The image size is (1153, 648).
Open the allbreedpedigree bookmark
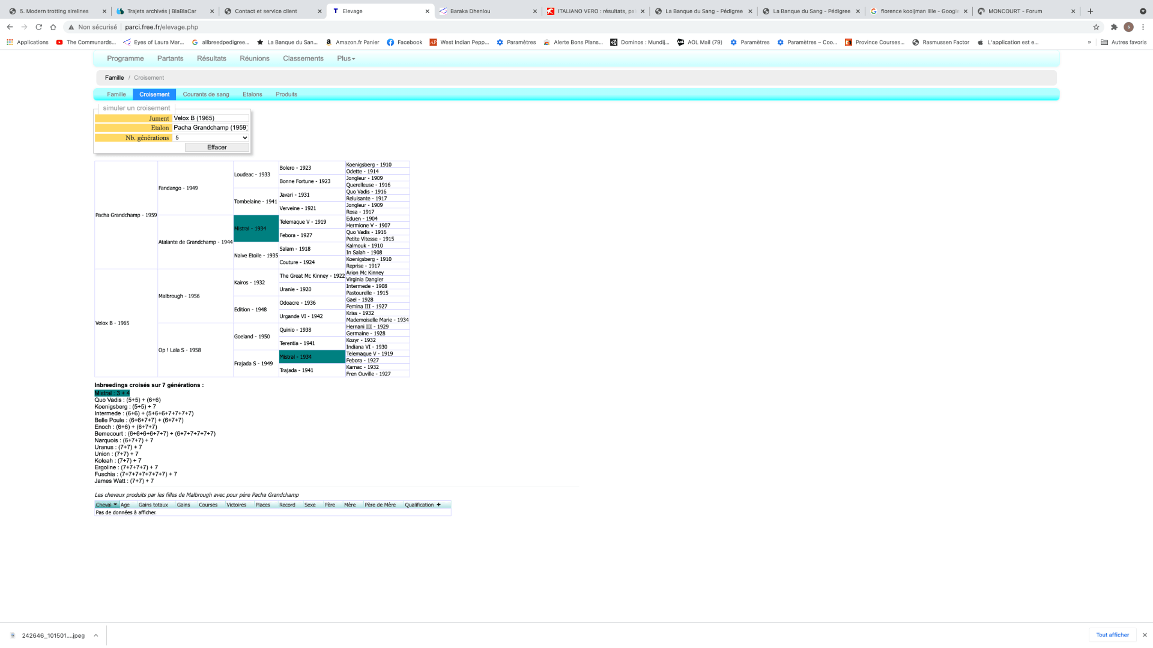[x=220, y=43]
